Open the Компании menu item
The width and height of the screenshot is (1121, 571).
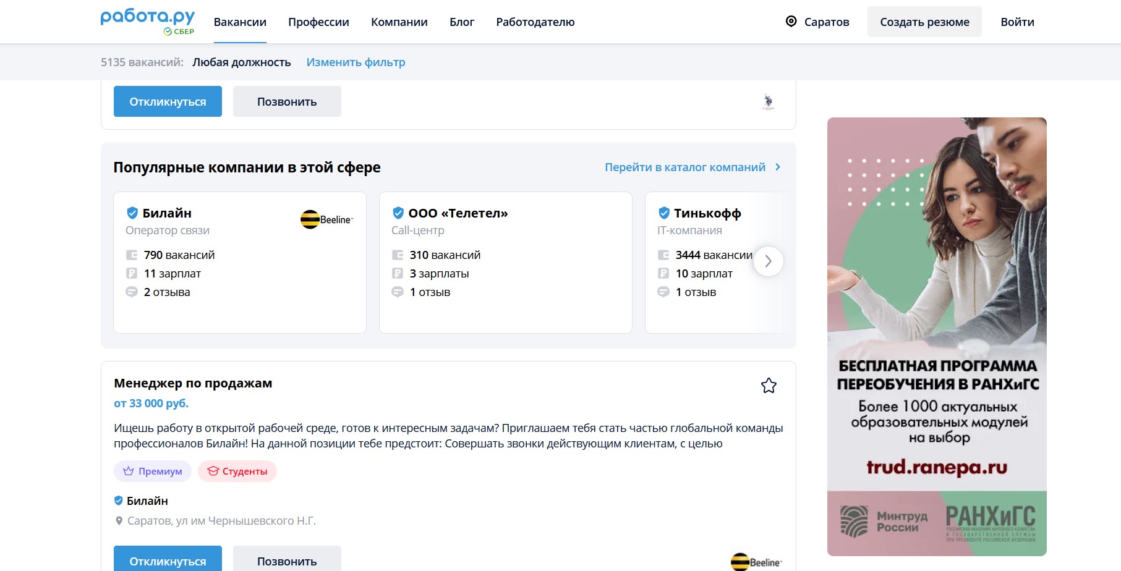pyautogui.click(x=399, y=22)
